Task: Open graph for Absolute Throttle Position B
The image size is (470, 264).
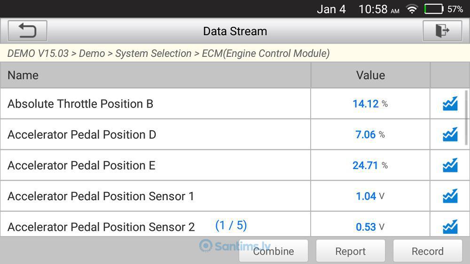Action: 450,103
